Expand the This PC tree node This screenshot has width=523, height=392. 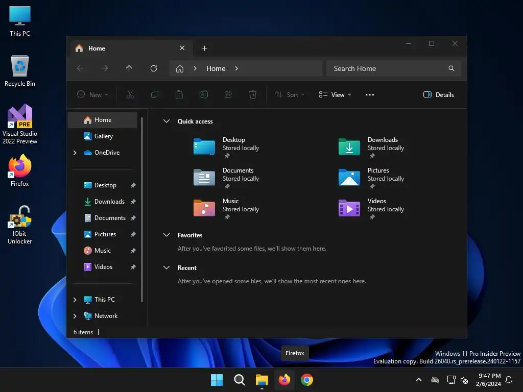click(75, 300)
